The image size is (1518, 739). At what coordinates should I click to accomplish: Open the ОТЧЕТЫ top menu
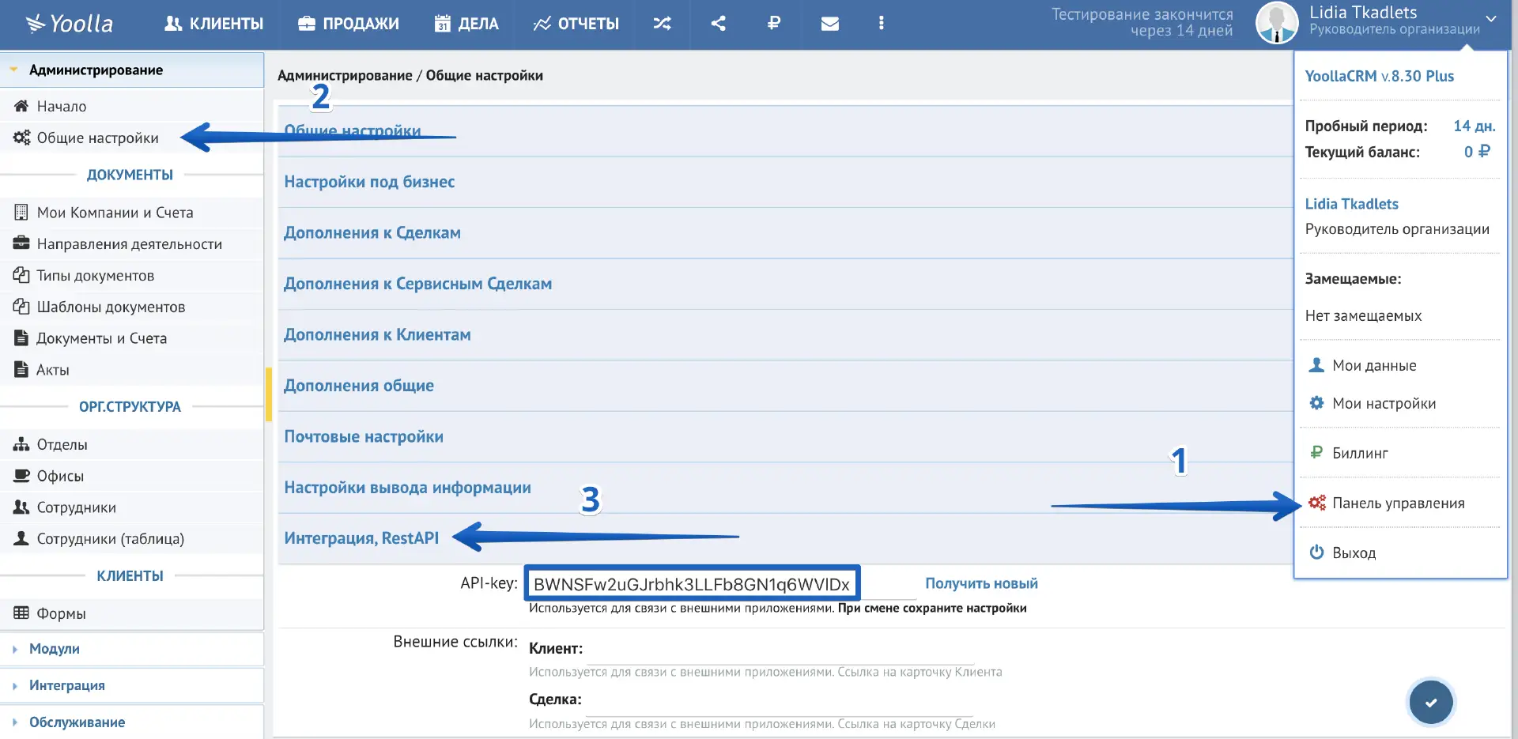576,24
